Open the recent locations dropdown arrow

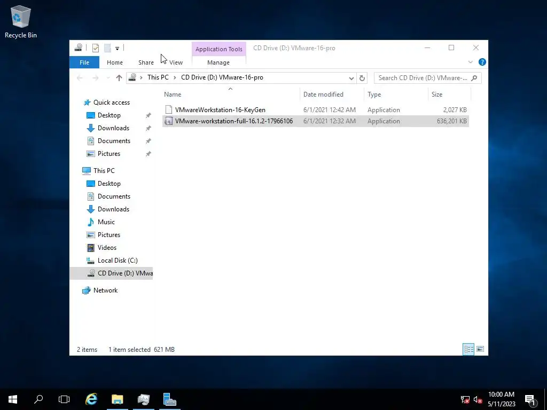(x=108, y=78)
